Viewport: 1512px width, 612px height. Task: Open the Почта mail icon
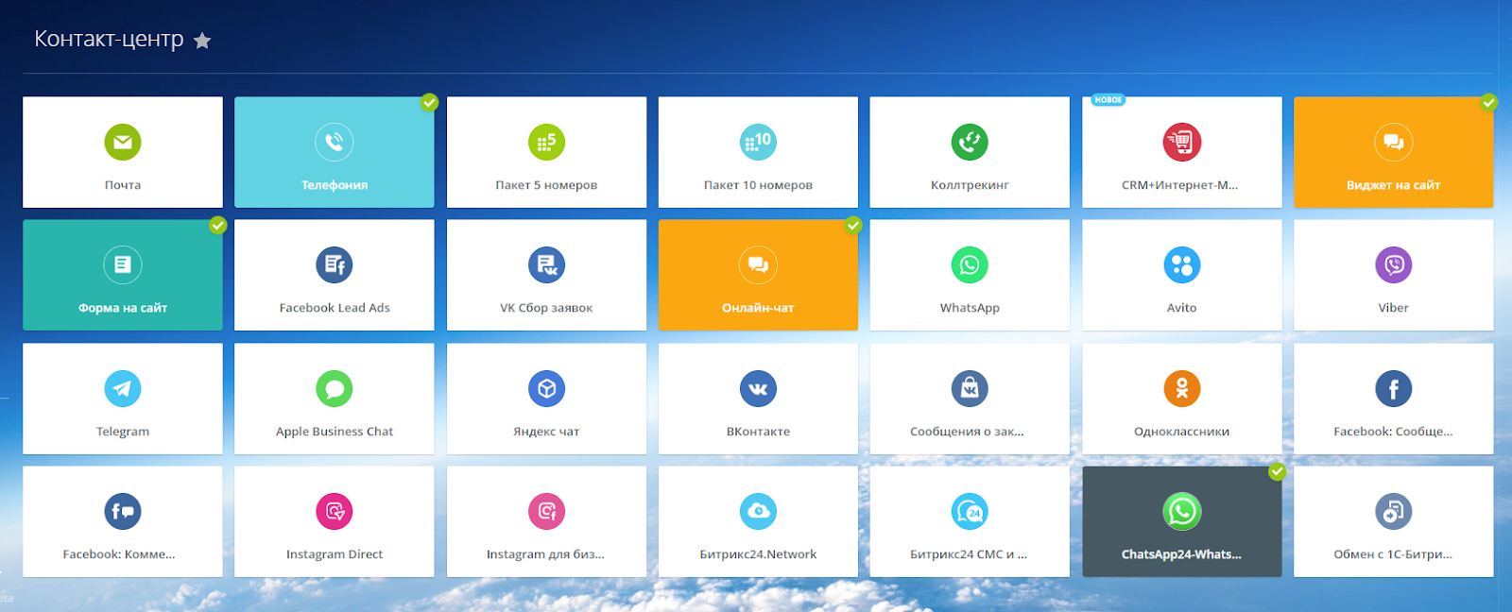(123, 143)
